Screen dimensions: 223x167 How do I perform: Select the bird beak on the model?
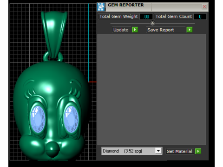[52, 149]
